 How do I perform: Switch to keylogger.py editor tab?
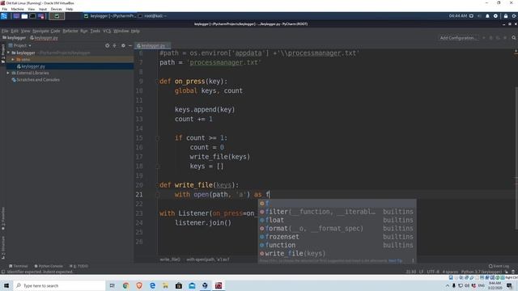tap(153, 45)
